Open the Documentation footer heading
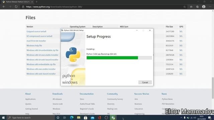The width and height of the screenshot is (214, 120). click(87, 94)
